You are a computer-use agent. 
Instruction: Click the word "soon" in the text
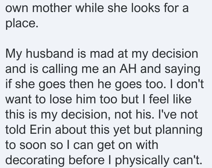(33, 145)
